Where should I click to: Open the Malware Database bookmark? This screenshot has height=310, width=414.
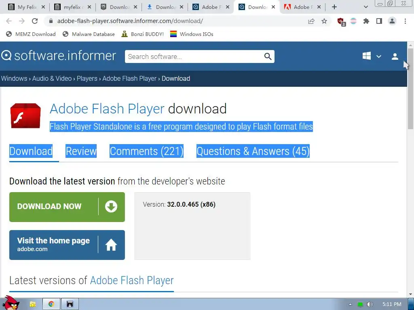point(89,34)
